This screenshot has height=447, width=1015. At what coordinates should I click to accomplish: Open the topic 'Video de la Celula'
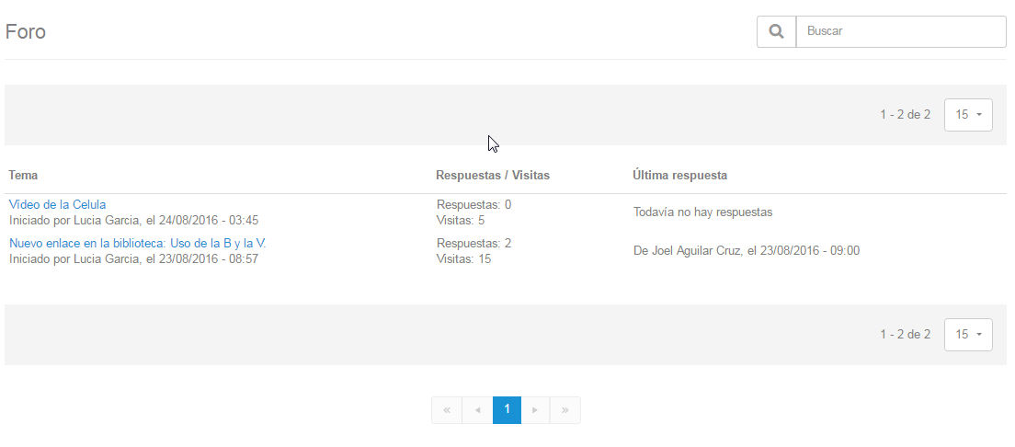[58, 204]
